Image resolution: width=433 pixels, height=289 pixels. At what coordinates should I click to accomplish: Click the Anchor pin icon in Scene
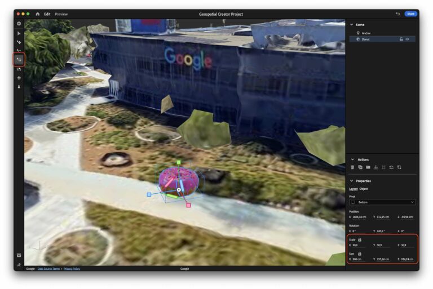tap(358, 33)
